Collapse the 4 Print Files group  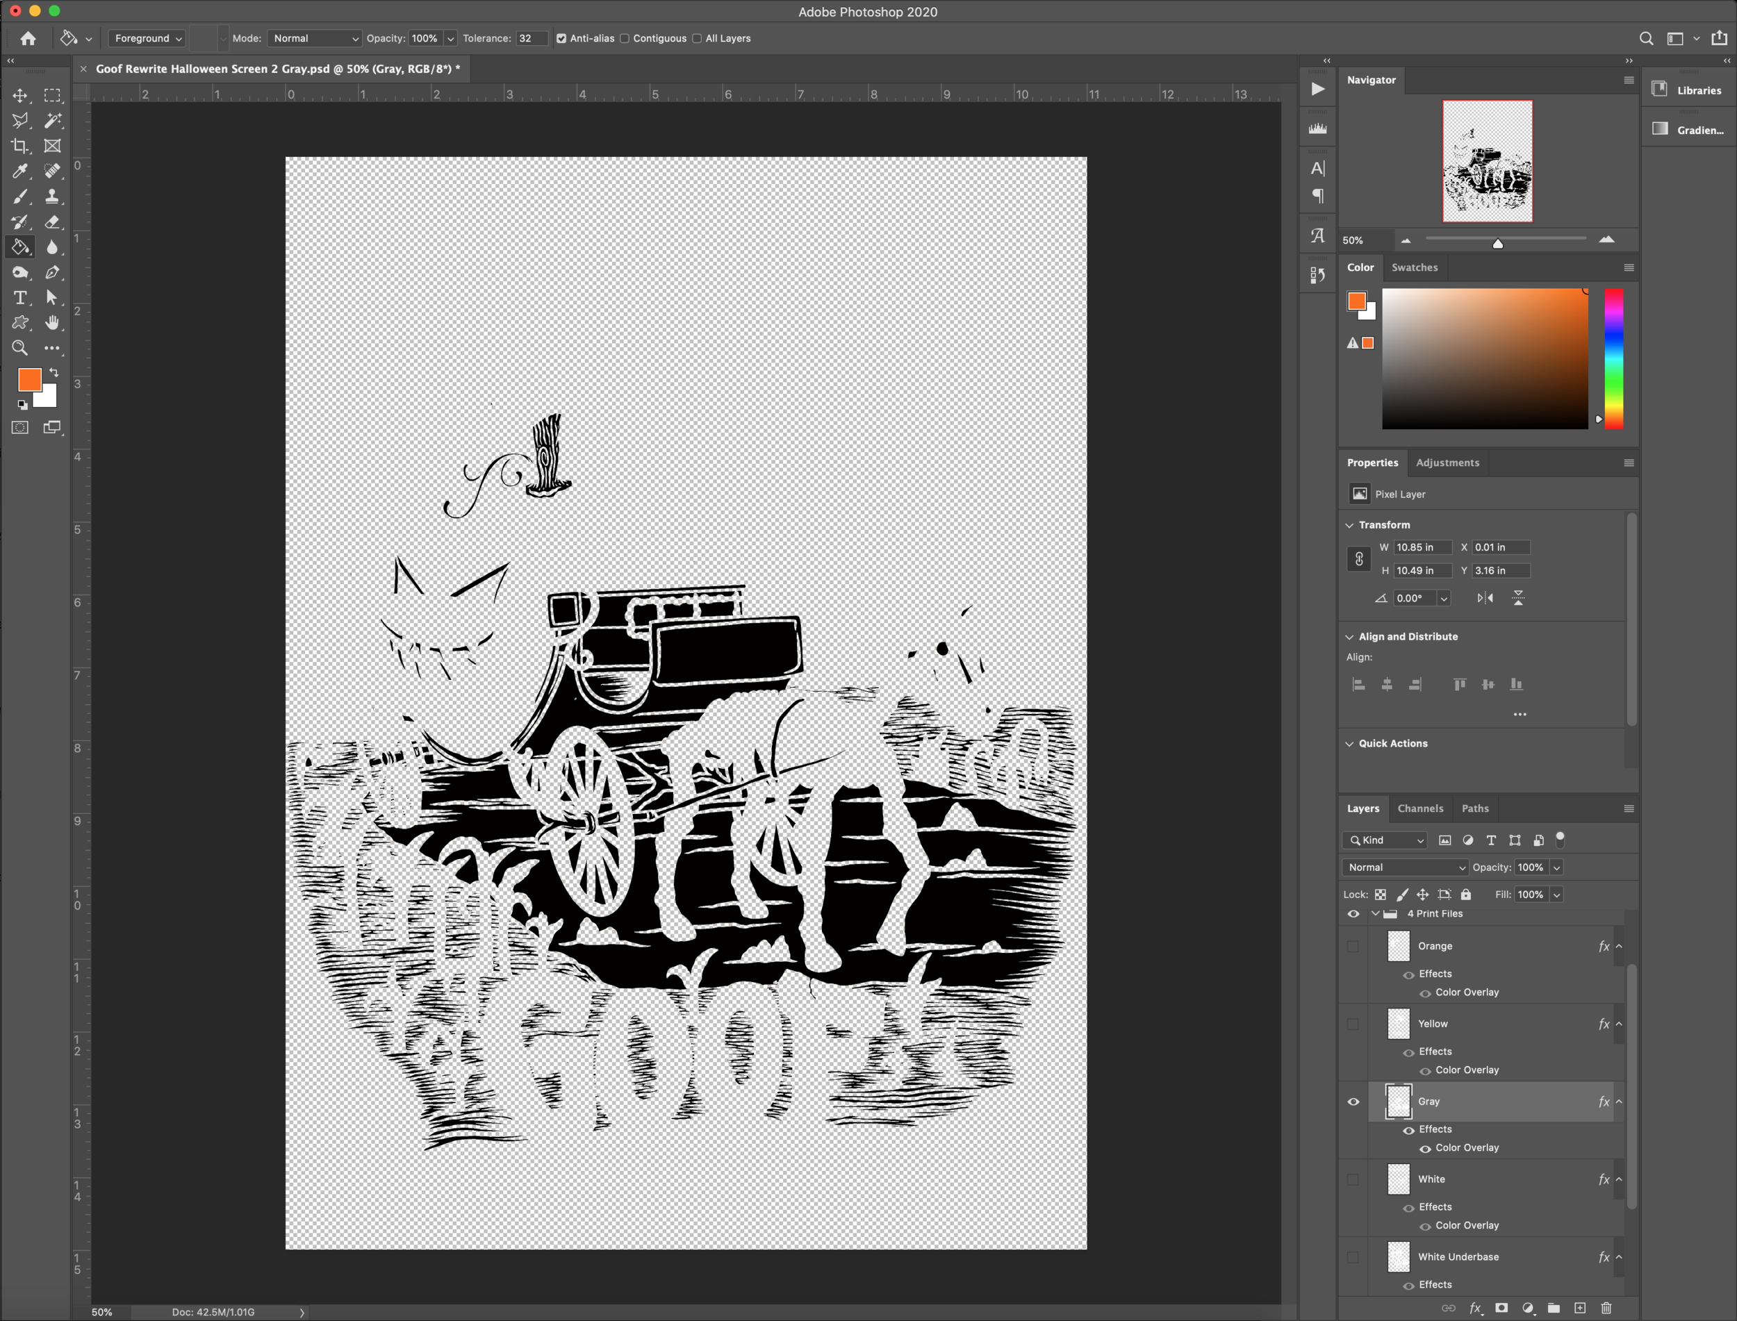[x=1375, y=914]
